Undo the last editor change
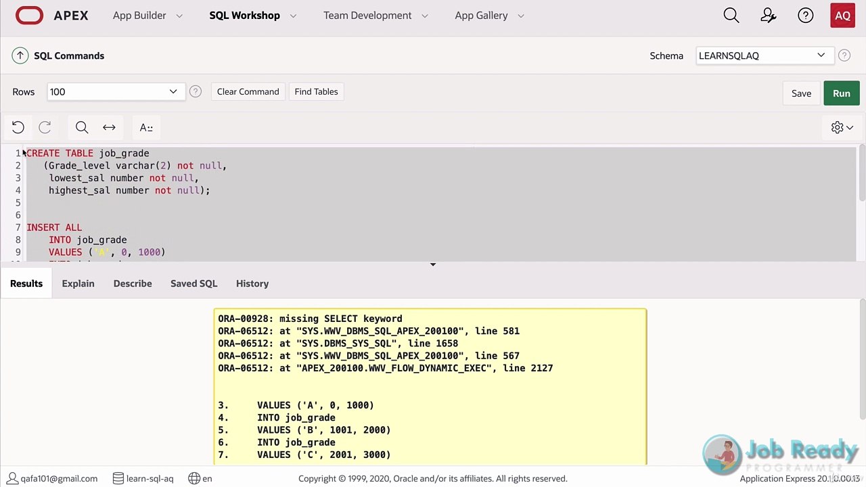Image resolution: width=866 pixels, height=487 pixels. [18, 127]
